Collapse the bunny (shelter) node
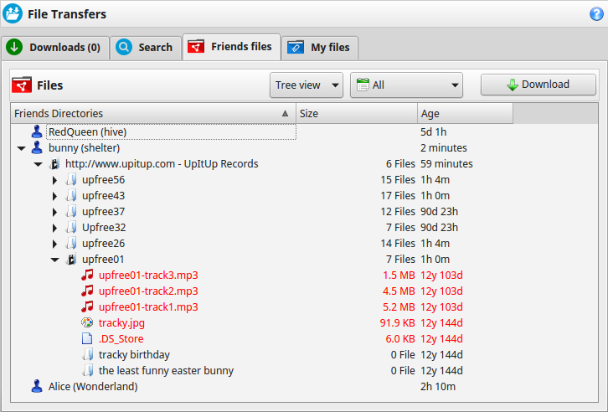This screenshot has width=608, height=412. pos(21,148)
